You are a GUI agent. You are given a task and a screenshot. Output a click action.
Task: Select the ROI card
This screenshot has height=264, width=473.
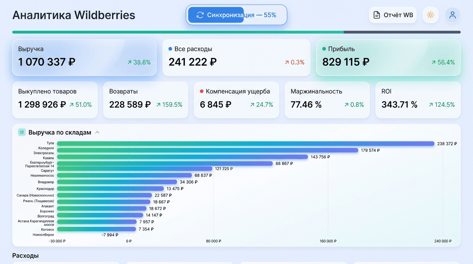click(x=418, y=100)
